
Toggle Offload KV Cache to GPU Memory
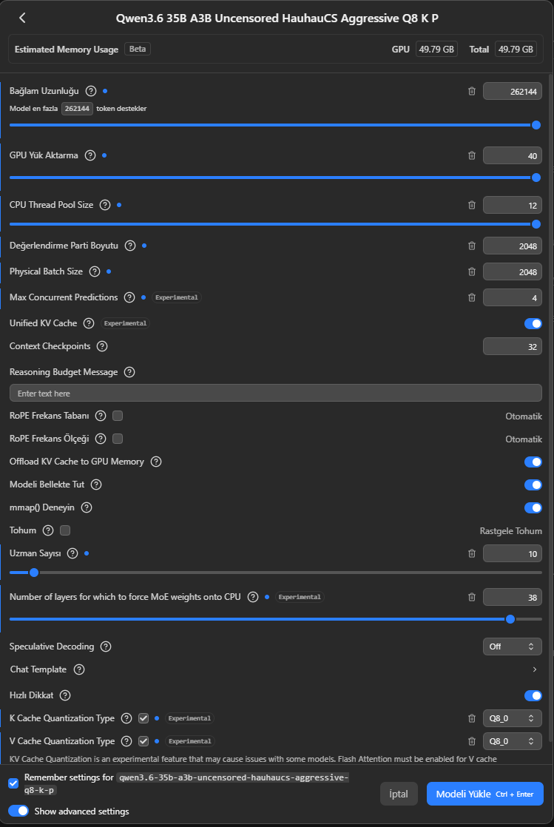533,462
